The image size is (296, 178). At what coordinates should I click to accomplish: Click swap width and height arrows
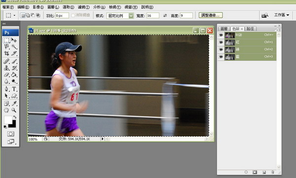[165, 15]
